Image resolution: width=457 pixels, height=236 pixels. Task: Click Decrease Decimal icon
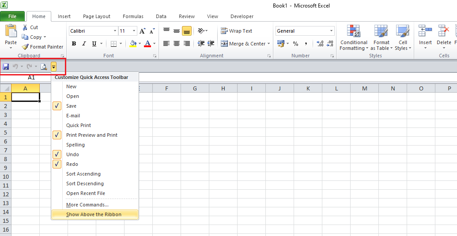(330, 44)
